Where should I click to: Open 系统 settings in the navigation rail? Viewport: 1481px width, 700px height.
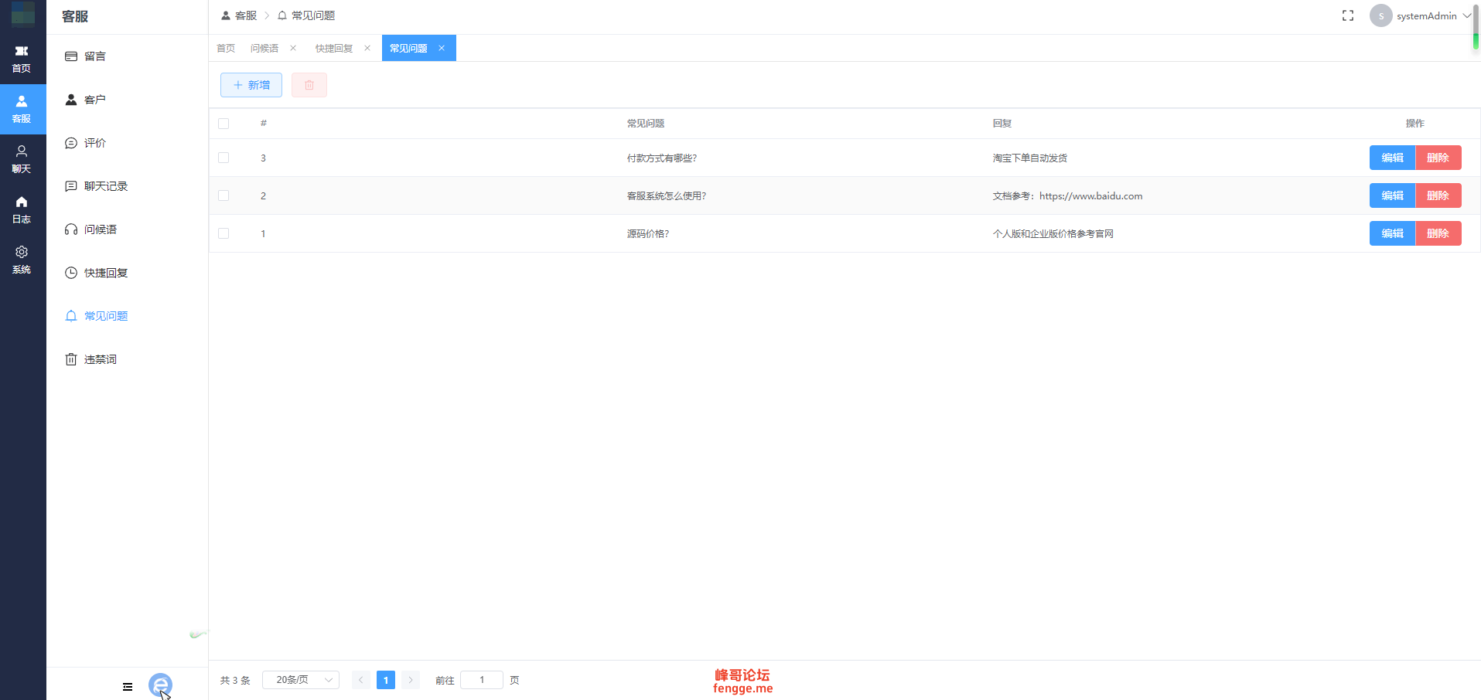22,260
